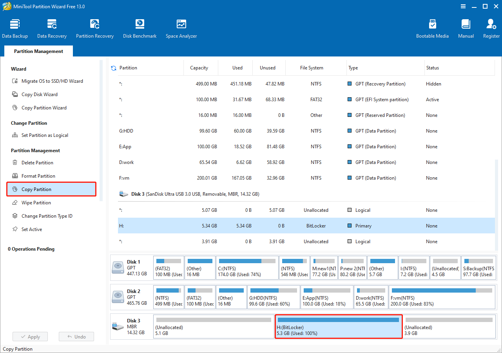Click the Apply button
This screenshot has width=502, height=353.
(30, 336)
